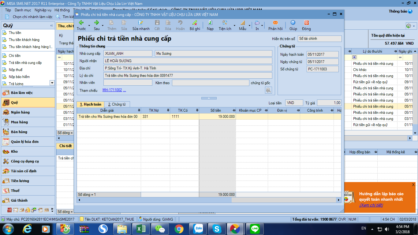
Task: Collapse the header panel with center arrow
Action: click(209, 98)
